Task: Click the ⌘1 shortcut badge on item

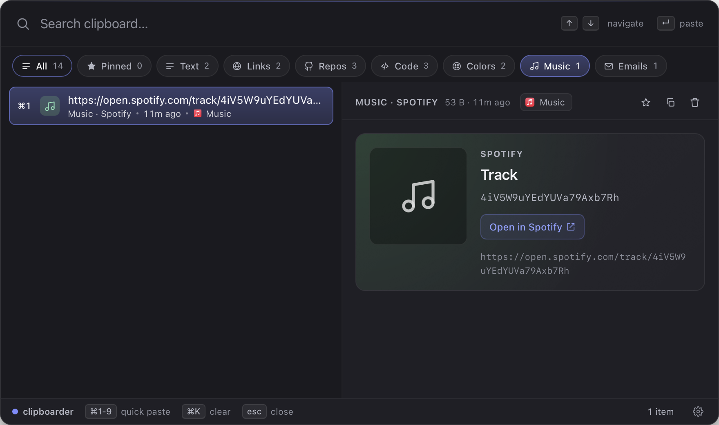Action: [24, 106]
